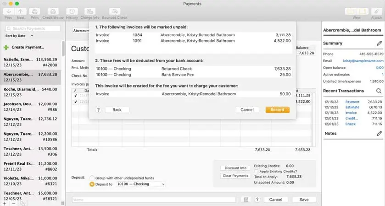Image resolution: width=385 pixels, height=206 pixels.
Task: Toggle first invoice row checkmark
Action: (x=75, y=96)
